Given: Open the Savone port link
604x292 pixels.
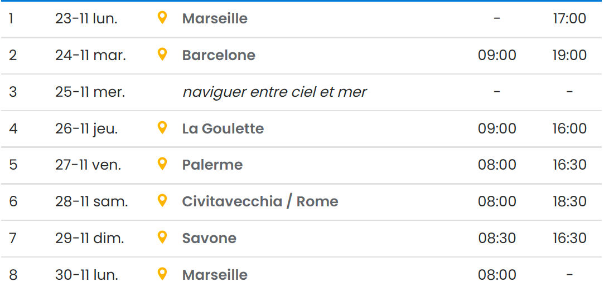Looking at the screenshot, I should [x=209, y=238].
